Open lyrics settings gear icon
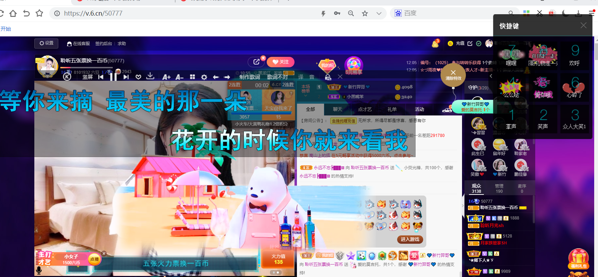The height and width of the screenshot is (277, 598). 204,77
